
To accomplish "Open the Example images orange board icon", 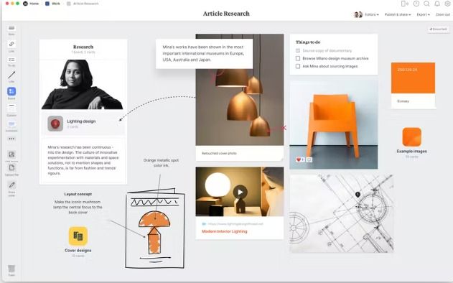I will coord(411,137).
